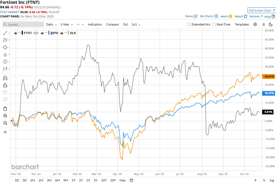Image resolution: width=277 pixels, height=183 pixels.
Task: Click the black FTNT color swatch
Action: click(22, 33)
